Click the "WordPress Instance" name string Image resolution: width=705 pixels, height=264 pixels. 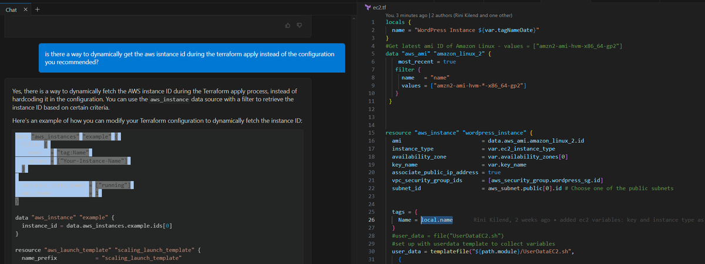click(x=477, y=29)
